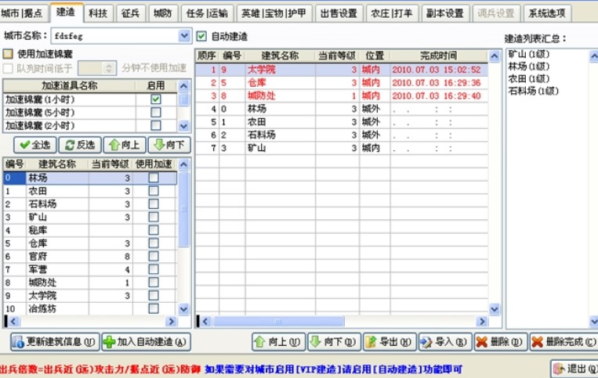Click the building list vertical scrollbar thumb
Image resolution: width=598 pixels, height=378 pixels.
(x=184, y=209)
